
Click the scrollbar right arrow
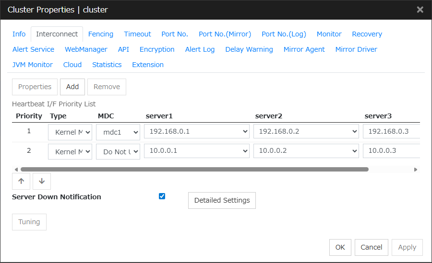click(x=416, y=169)
